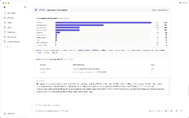The image size is (189, 118).
Task: Open the claude-sonnet model selector
Action: [x=48, y=111]
